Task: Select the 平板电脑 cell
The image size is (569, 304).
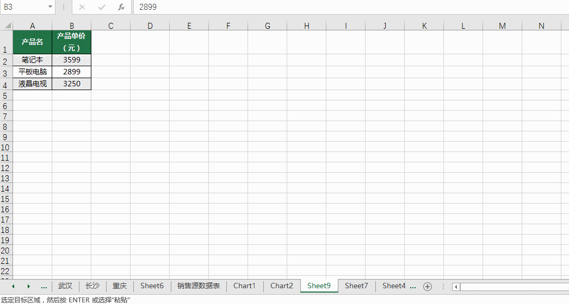Action: point(32,72)
